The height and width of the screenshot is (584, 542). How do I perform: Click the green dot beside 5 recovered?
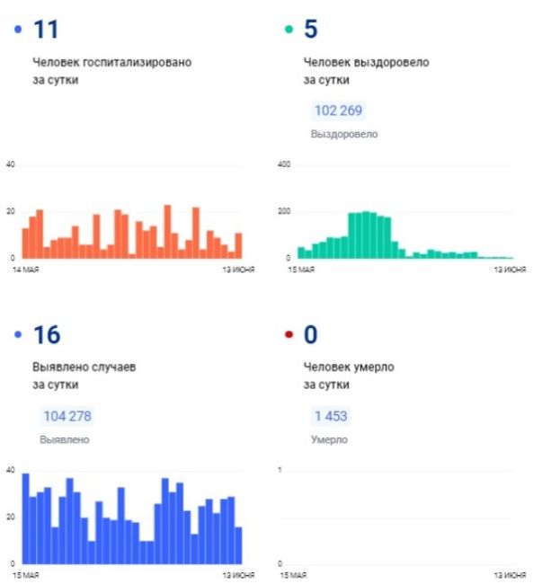click(289, 29)
